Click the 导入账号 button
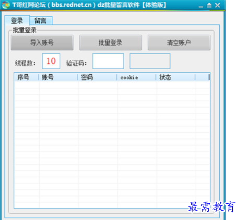 (42, 43)
